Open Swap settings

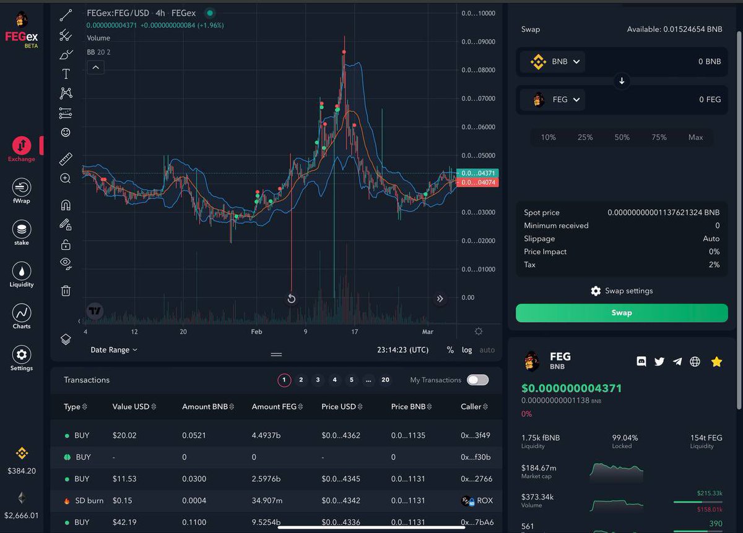[622, 291]
